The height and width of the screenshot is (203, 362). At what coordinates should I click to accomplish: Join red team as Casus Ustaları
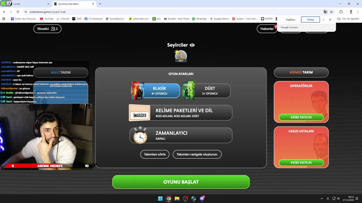click(x=301, y=162)
